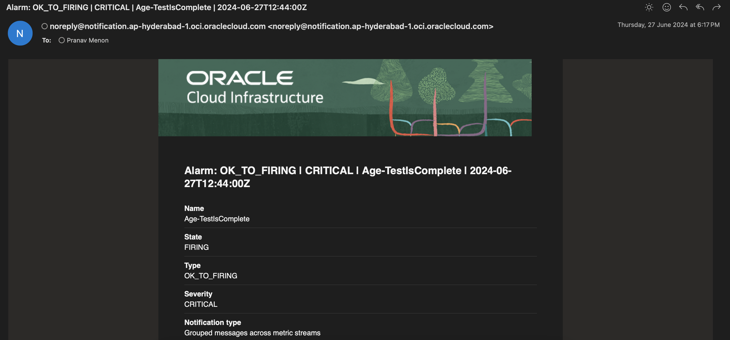This screenshot has height=340, width=730.
Task: Toggle the light background sun icon
Action: click(x=649, y=7)
